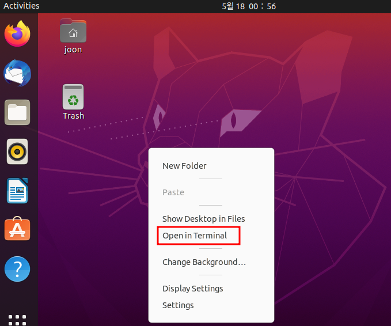Choose Show Desktop in Files
Viewport: 391px width, 326px height.
(211, 219)
